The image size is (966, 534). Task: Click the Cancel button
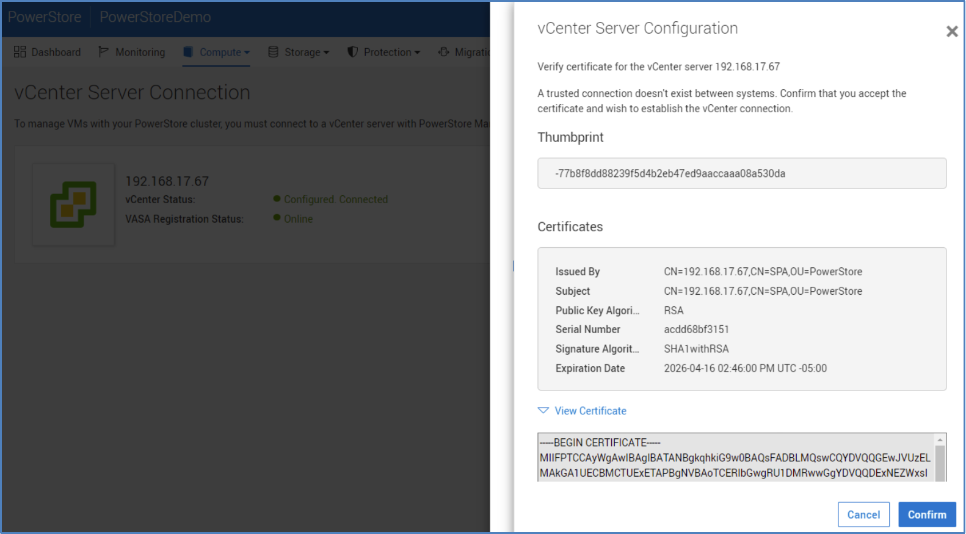863,514
